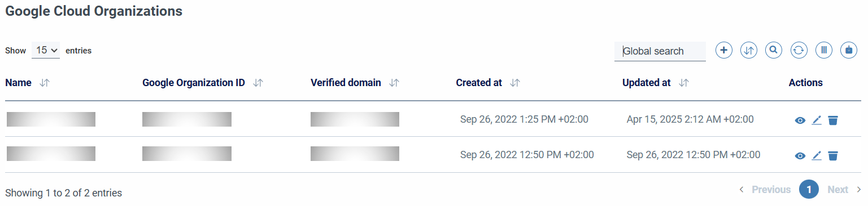The image size is (868, 206).
Task: Delete the second organization with the trash icon
Action: coord(833,156)
